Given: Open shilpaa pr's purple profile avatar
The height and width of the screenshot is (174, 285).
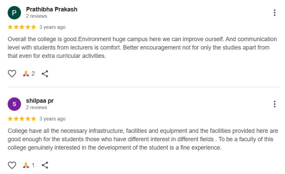Looking at the screenshot, I should point(14,104).
